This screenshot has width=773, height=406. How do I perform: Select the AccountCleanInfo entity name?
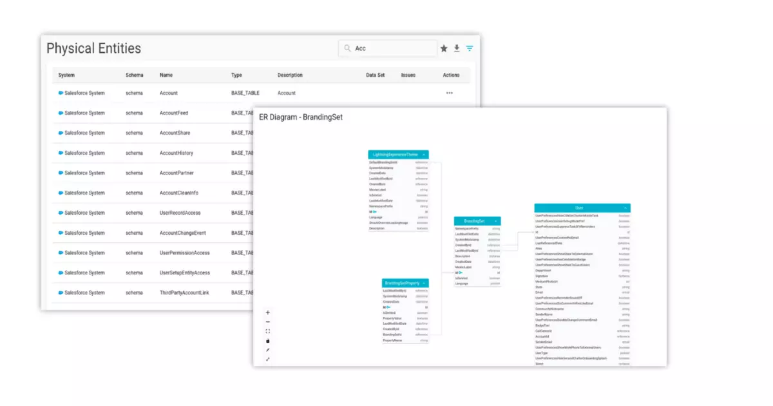tap(179, 193)
